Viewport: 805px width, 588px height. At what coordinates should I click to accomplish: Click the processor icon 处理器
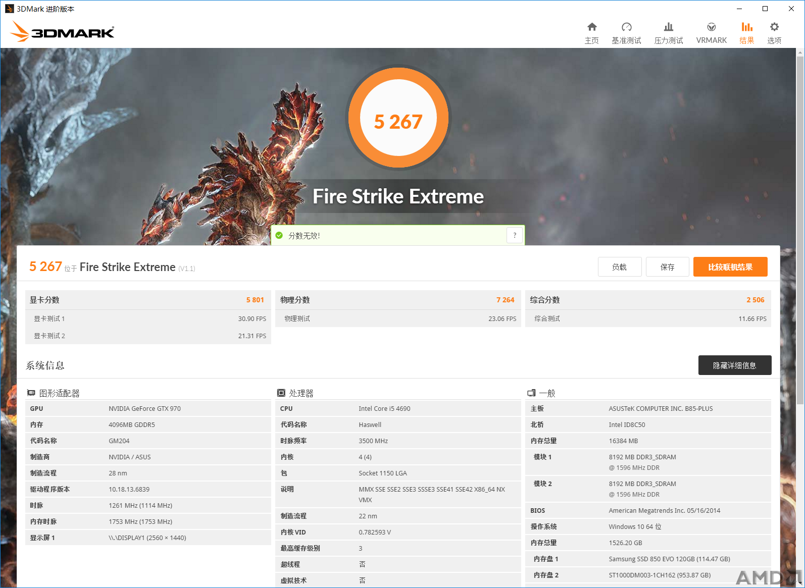point(281,393)
